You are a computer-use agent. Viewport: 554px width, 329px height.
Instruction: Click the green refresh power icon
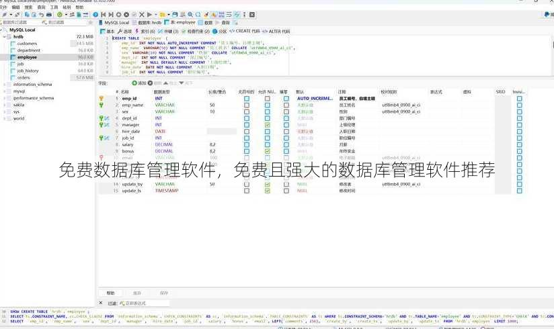(x=60, y=15)
